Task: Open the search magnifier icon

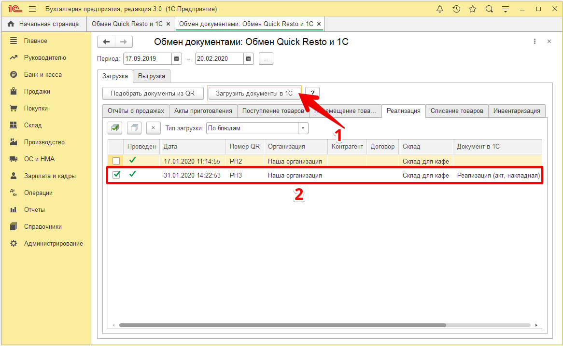Action: pyautogui.click(x=489, y=9)
